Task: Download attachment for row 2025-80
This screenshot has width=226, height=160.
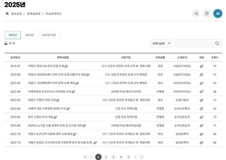Action: point(201,125)
